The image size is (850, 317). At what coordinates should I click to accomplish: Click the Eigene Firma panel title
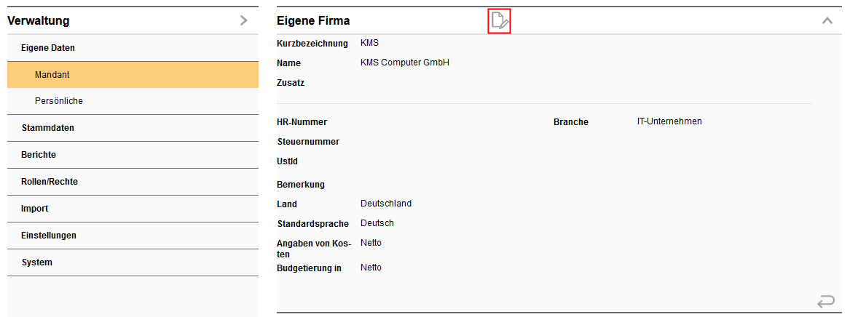[313, 21]
